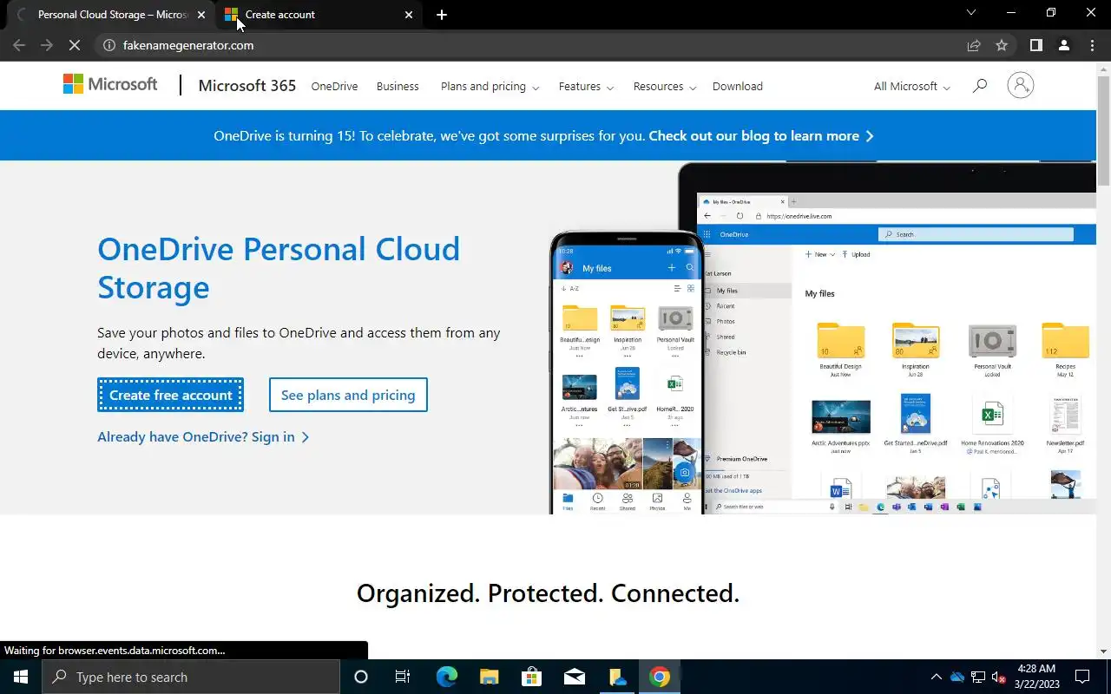
Task: Open the network tray icon
Action: click(x=978, y=677)
